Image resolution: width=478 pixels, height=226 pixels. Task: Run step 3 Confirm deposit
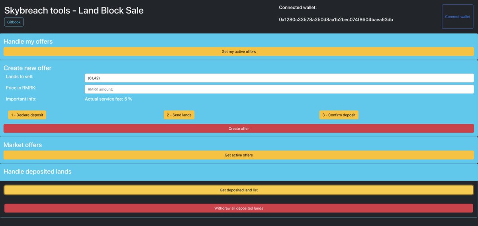coord(339,115)
